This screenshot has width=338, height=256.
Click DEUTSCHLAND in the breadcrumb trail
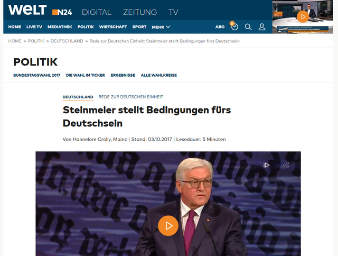tap(67, 41)
